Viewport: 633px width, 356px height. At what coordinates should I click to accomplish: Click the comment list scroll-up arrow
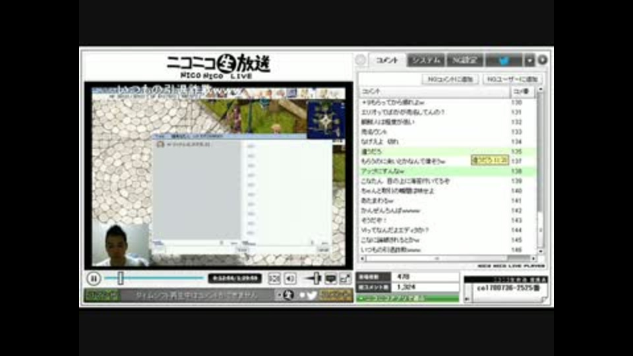(541, 90)
